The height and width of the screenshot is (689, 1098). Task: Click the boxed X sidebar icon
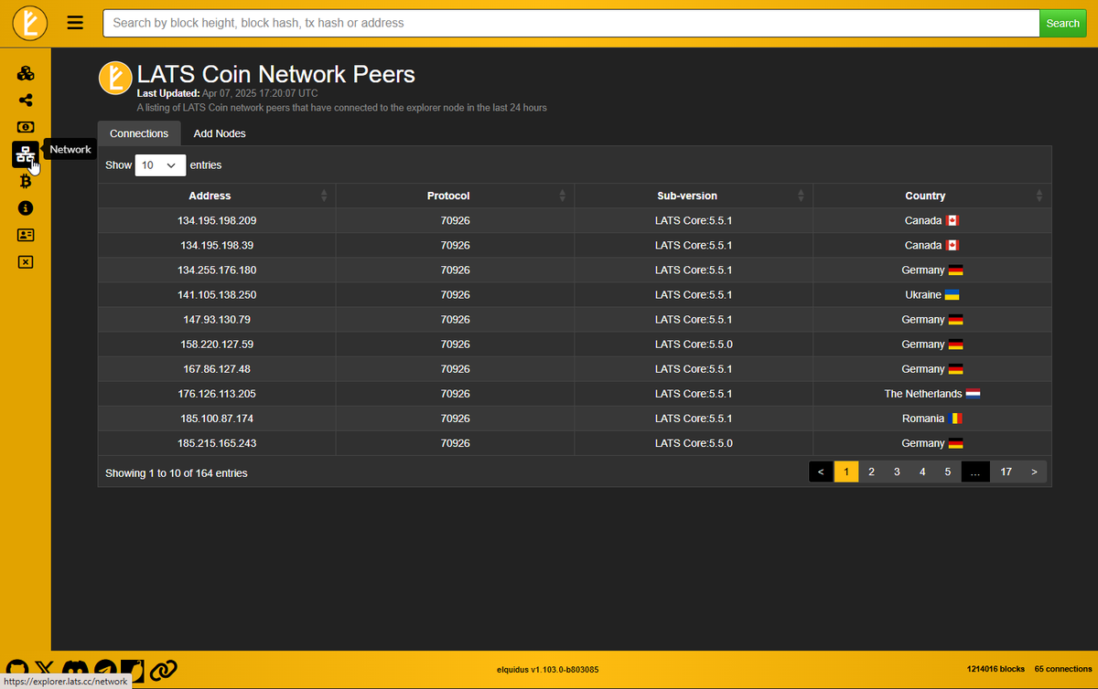pyautogui.click(x=26, y=262)
